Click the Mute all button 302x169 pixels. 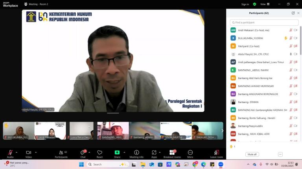pyautogui.click(x=252, y=155)
